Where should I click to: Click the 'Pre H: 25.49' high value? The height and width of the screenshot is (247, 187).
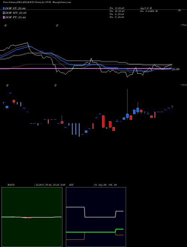tap(117, 11)
